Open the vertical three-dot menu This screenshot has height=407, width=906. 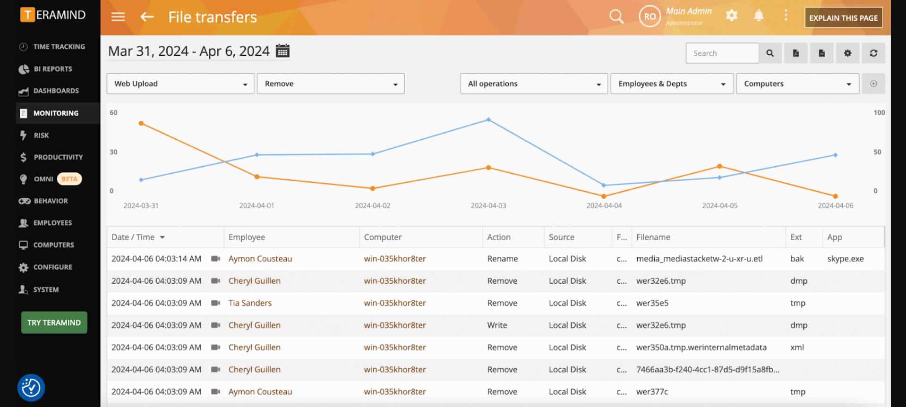point(786,16)
